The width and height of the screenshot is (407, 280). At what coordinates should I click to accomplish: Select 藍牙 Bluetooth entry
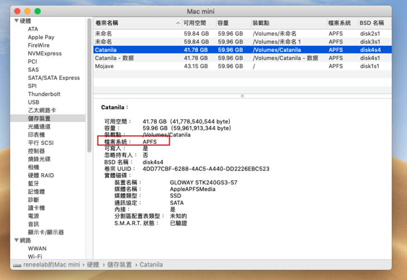click(x=34, y=183)
